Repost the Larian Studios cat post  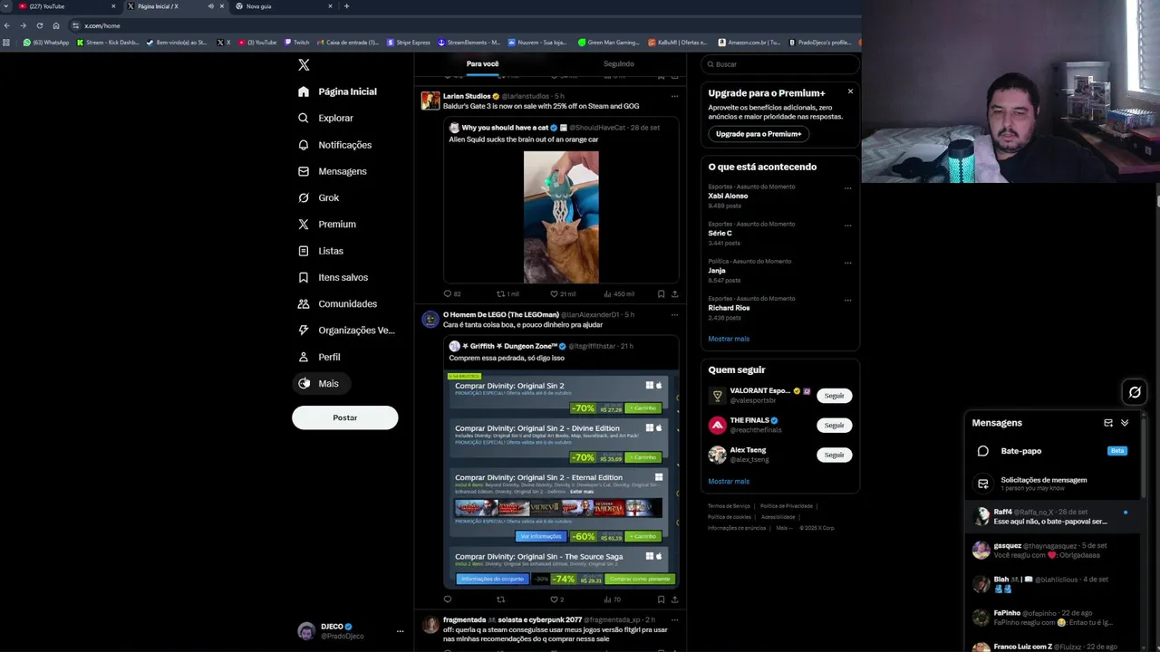[507, 293]
